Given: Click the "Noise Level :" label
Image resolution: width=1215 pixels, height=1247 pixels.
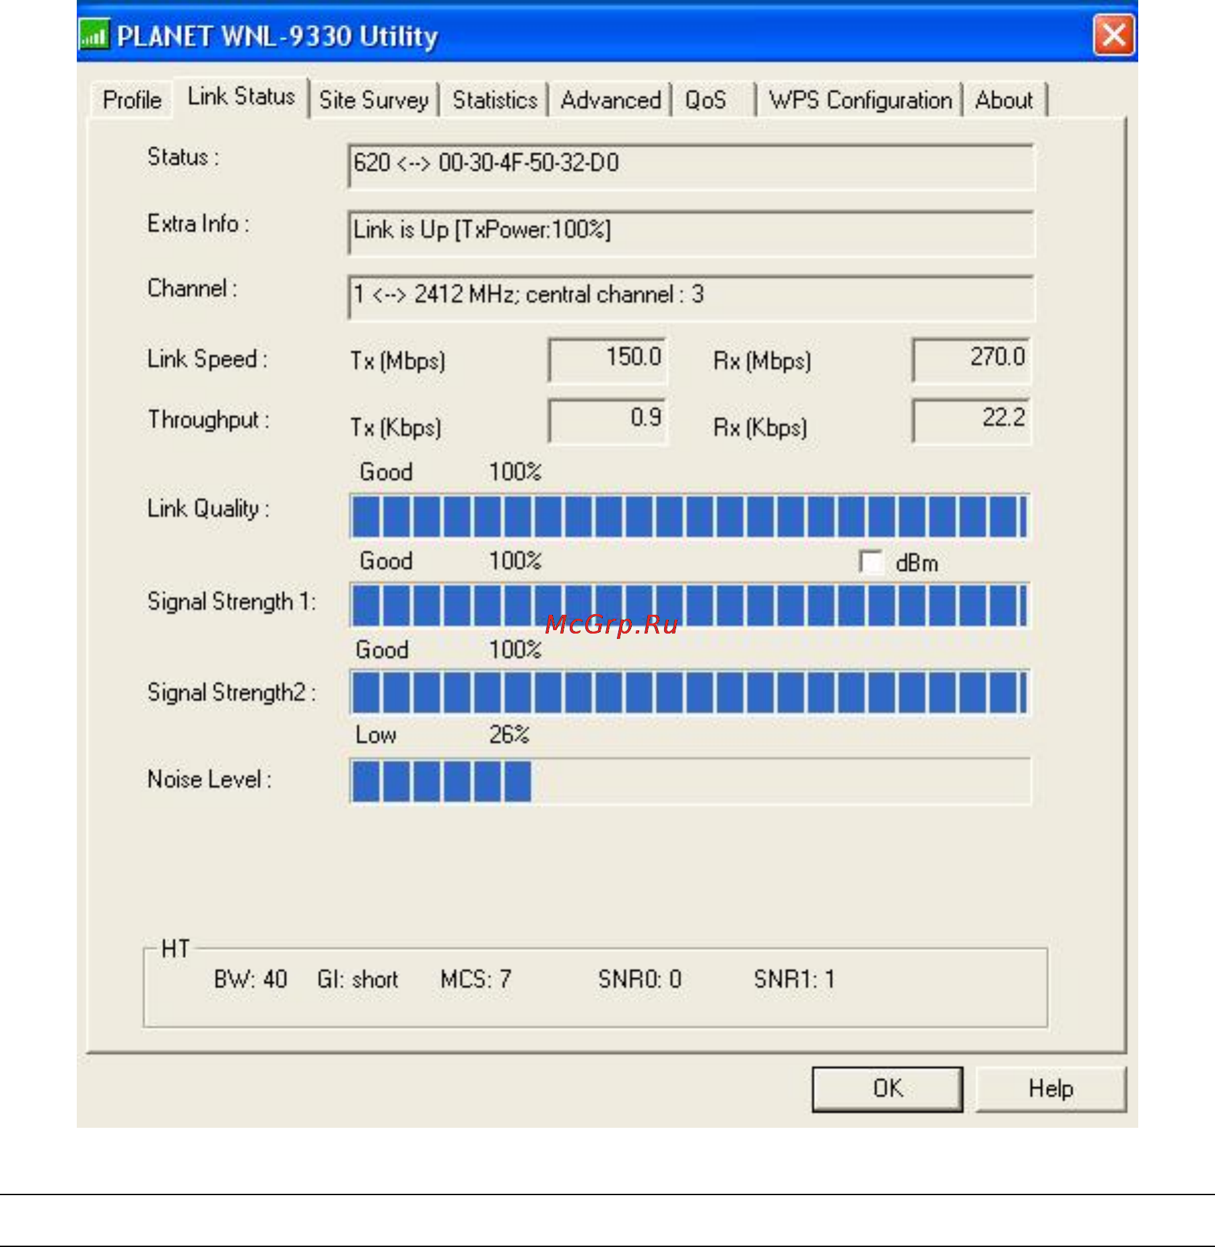Looking at the screenshot, I should [x=209, y=780].
